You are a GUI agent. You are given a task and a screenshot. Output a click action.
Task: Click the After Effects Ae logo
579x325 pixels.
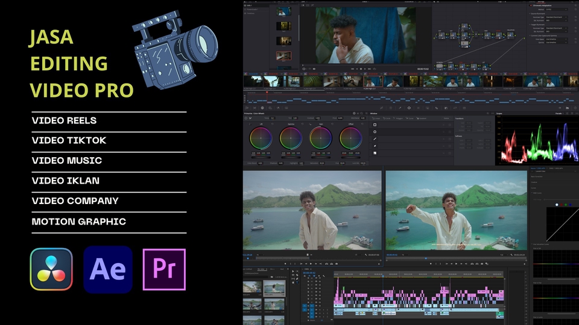(x=108, y=270)
